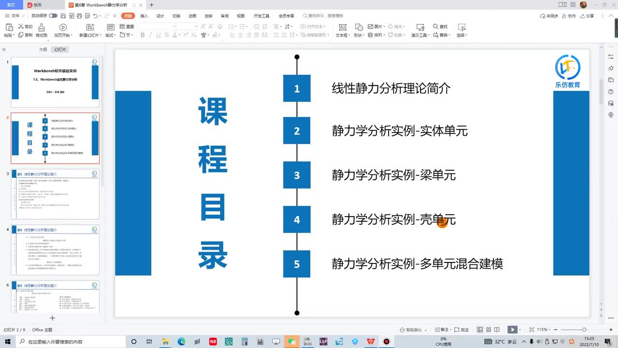Expand slideshow play options arrow in status bar
The image size is (618, 348).
pyautogui.click(x=521, y=330)
